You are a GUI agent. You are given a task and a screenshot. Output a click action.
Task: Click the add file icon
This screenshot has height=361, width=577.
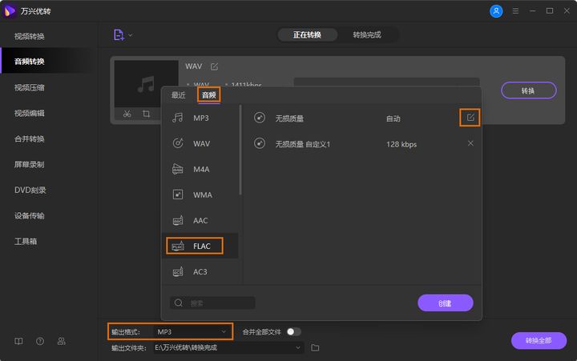point(119,35)
